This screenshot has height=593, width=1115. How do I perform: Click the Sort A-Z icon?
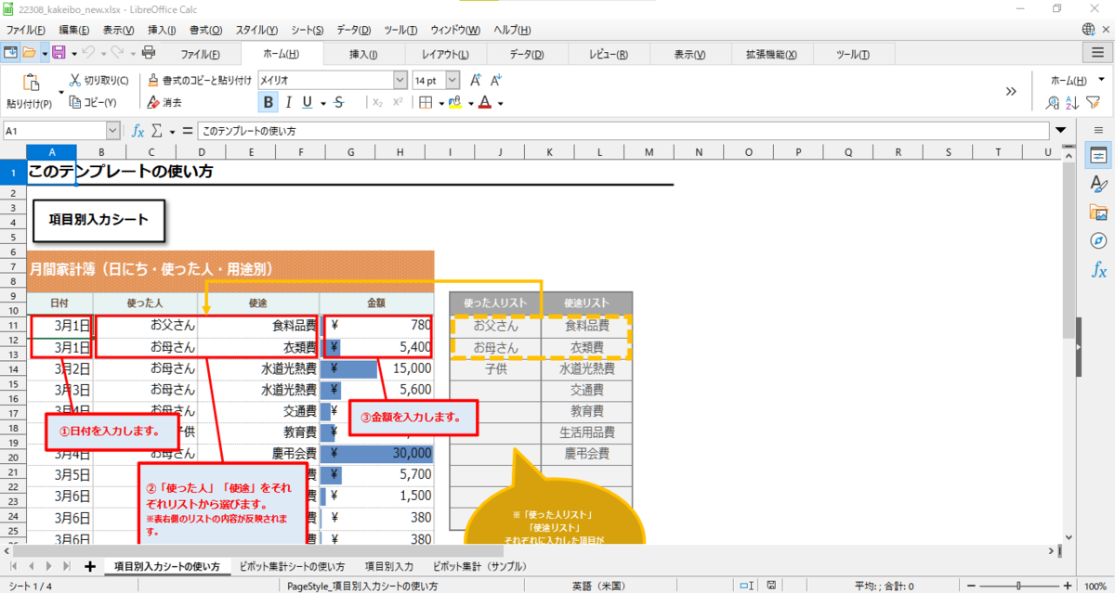coord(1072,103)
